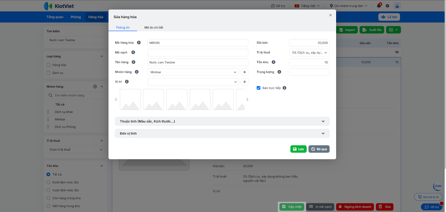Click the info icon beside Trọng lượng
This screenshot has width=446, height=212.
[279, 72]
